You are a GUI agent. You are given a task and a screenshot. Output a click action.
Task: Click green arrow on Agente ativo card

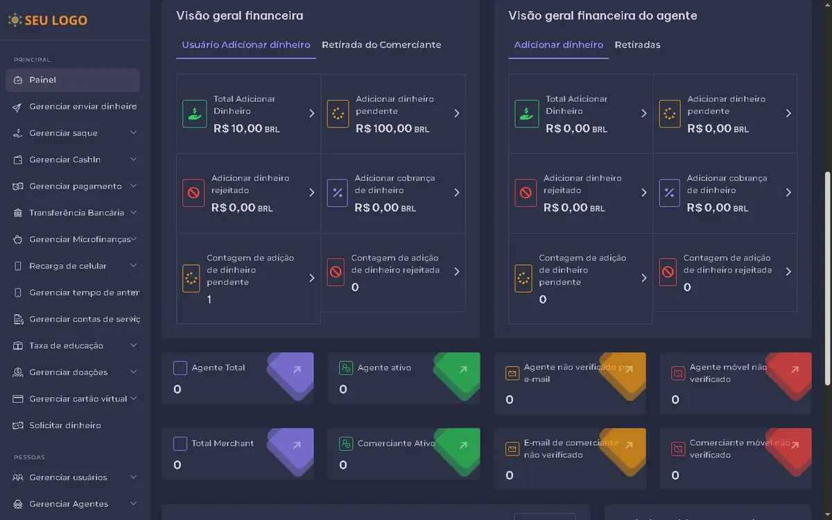[x=462, y=370]
